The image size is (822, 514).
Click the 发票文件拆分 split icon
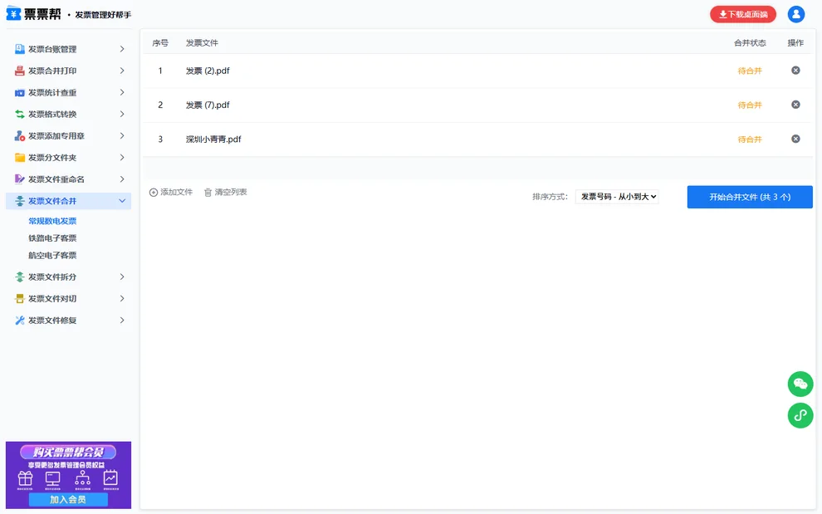pos(20,277)
